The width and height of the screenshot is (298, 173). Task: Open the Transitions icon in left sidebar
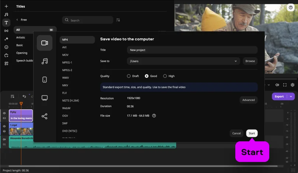[6, 31]
